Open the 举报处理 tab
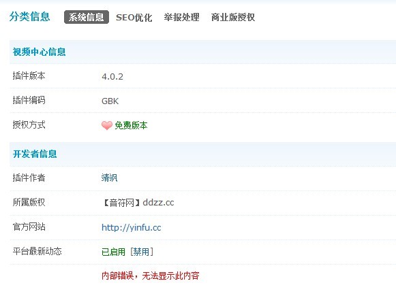The width and height of the screenshot is (396, 300). [x=181, y=18]
